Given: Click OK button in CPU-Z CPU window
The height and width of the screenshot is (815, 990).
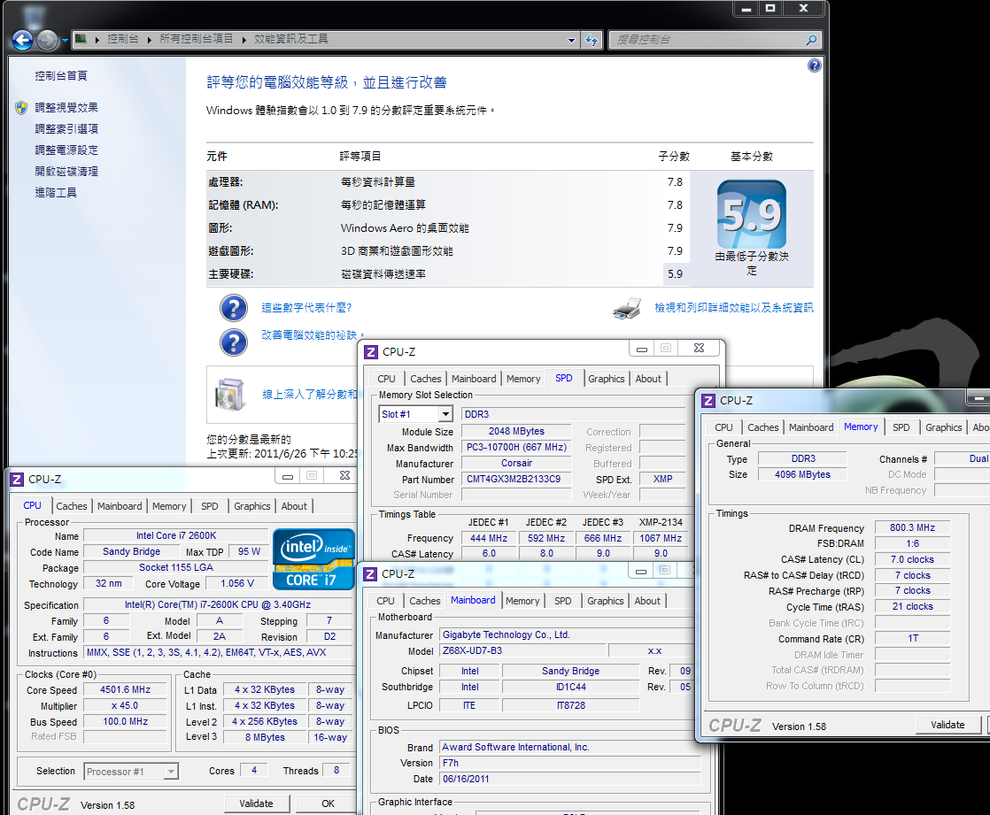Looking at the screenshot, I should click(328, 803).
